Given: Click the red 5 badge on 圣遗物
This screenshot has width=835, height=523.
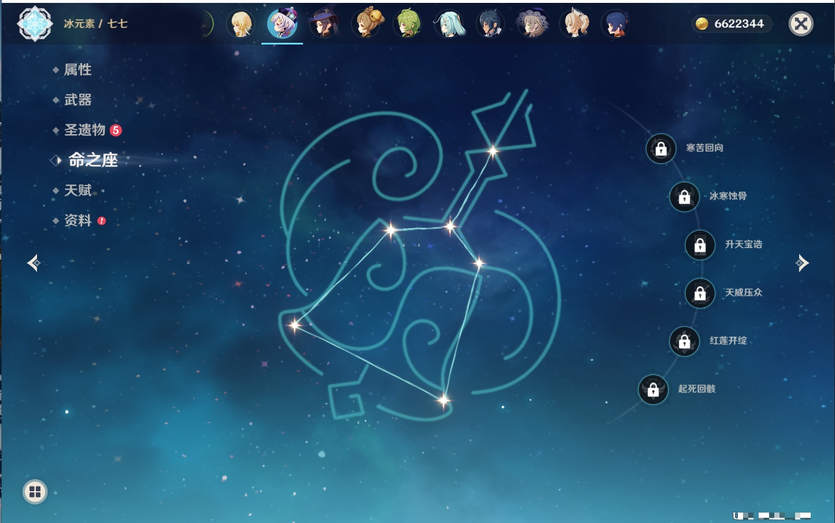Looking at the screenshot, I should click(116, 130).
